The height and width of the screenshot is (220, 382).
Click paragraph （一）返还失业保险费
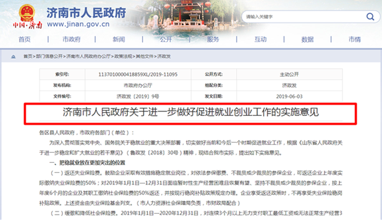[191, 188]
